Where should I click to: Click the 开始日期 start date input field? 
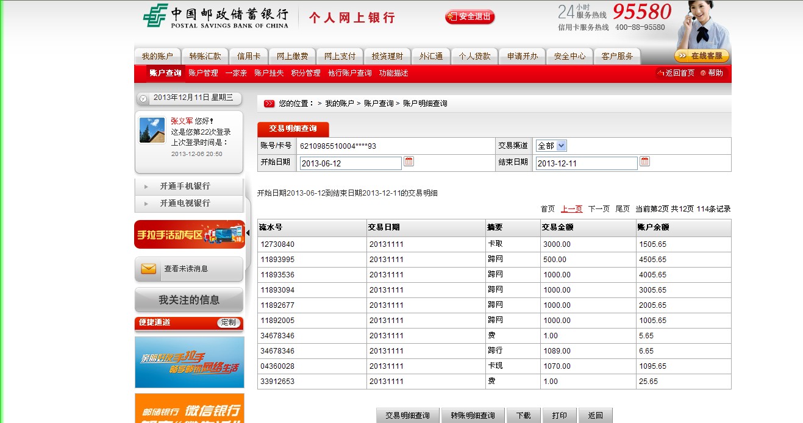coord(351,163)
